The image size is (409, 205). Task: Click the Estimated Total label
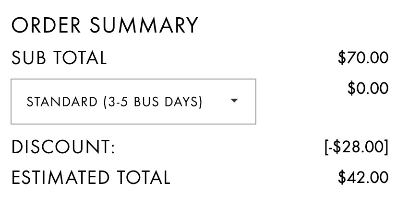coord(90,177)
